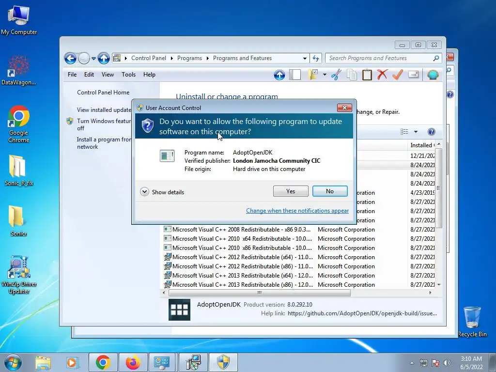Screen dimensions: 496x372
Task: Click the teal shell toolbar icon
Action: (433, 75)
